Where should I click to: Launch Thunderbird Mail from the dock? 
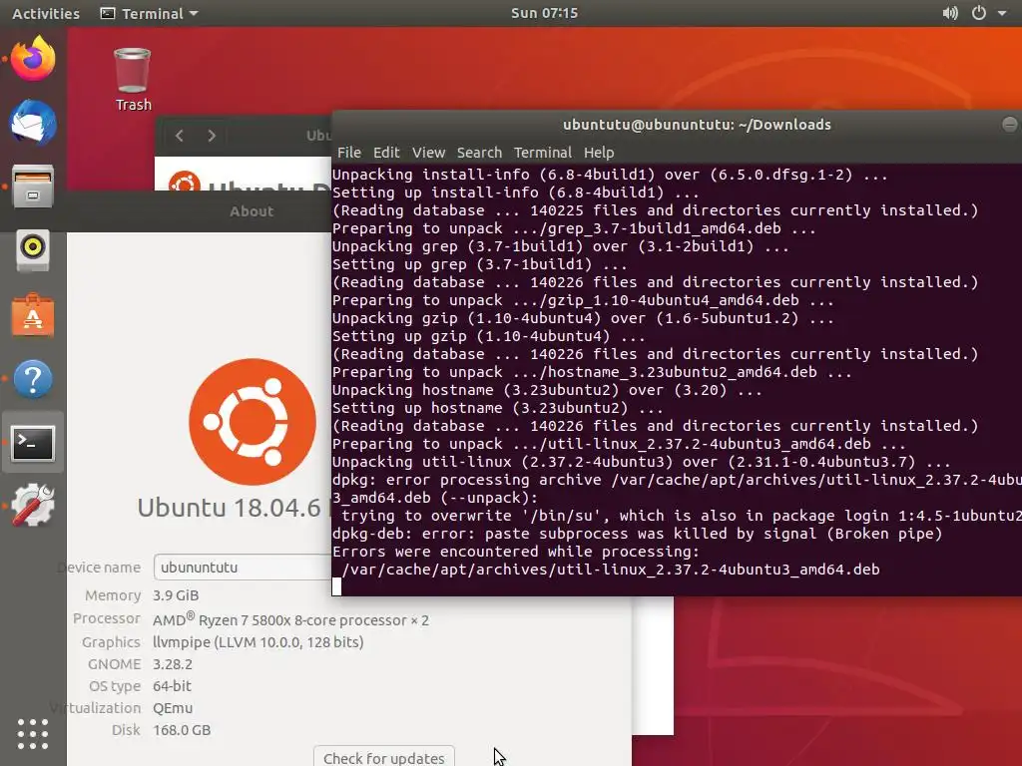point(33,123)
